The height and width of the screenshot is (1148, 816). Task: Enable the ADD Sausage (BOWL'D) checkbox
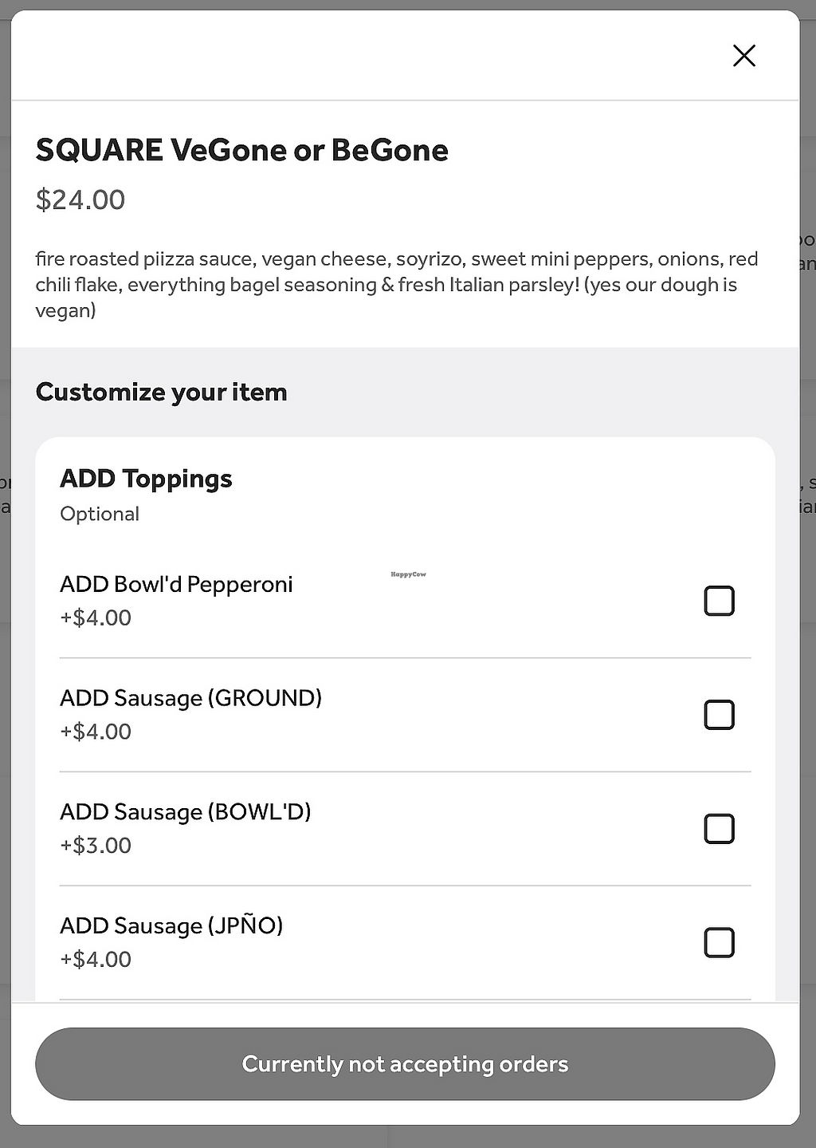pos(719,829)
